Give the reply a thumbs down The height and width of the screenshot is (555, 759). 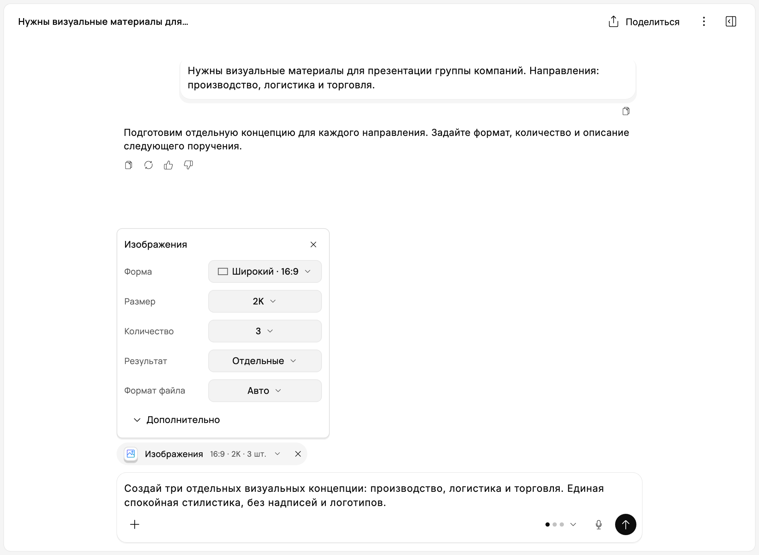(x=188, y=165)
